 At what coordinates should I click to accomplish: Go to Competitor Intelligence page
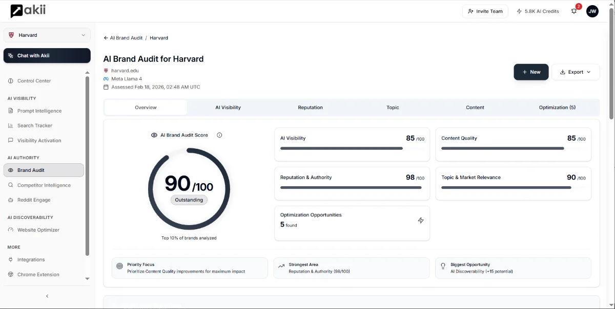coord(44,185)
